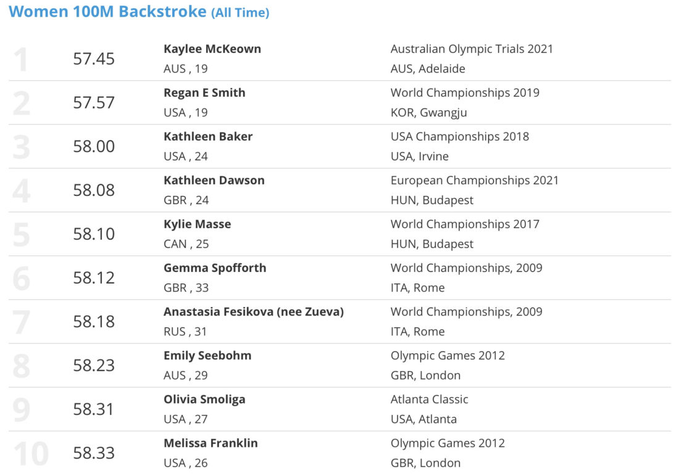Viewport: 679px width, 474px height.
Task: Select World Championships 2019 meet text
Action: (465, 93)
